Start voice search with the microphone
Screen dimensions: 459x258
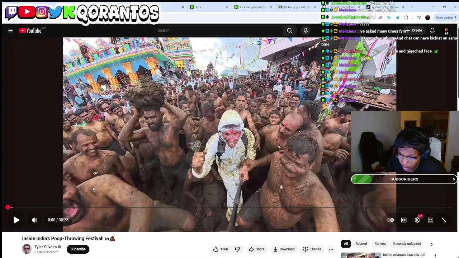(x=306, y=30)
